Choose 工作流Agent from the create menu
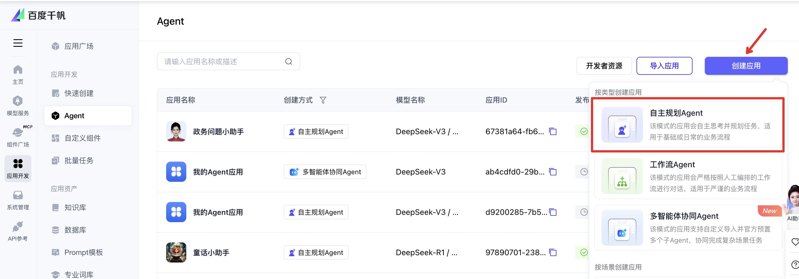799x279 pixels. click(687, 176)
